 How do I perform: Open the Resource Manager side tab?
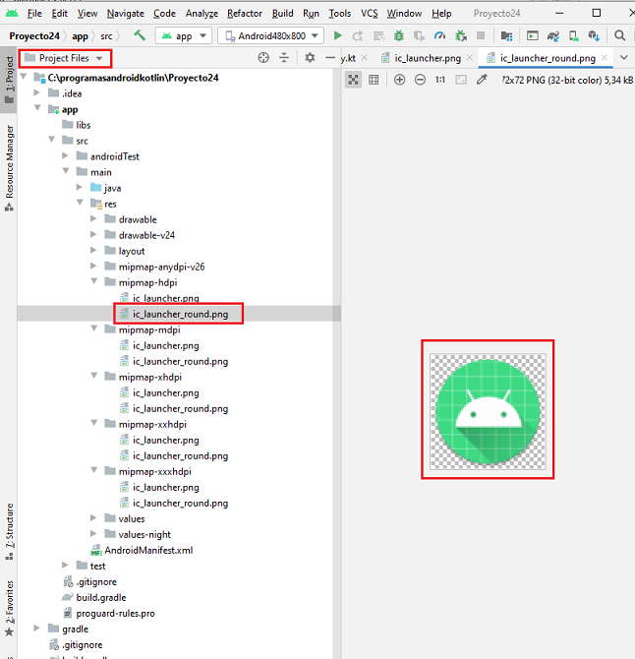click(x=9, y=167)
